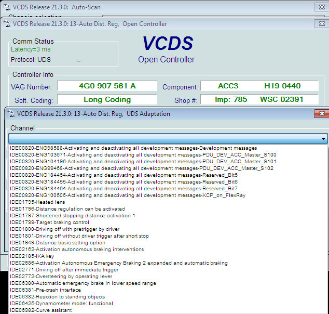Choose the Reserved_Bit7 development messages entry
329x314 pixels.
click(168, 189)
